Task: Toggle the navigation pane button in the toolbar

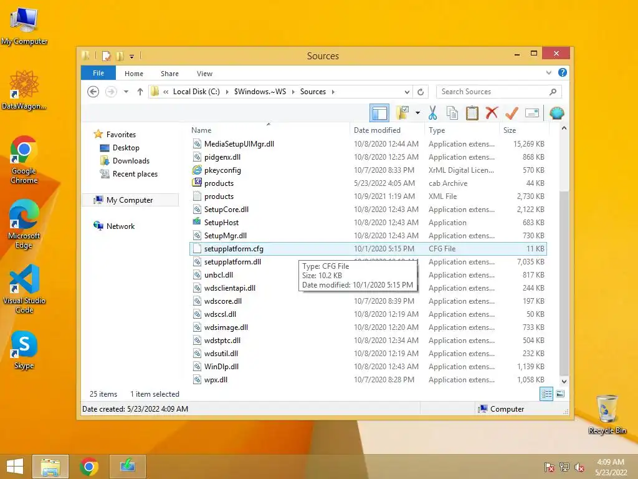Action: 379,113
